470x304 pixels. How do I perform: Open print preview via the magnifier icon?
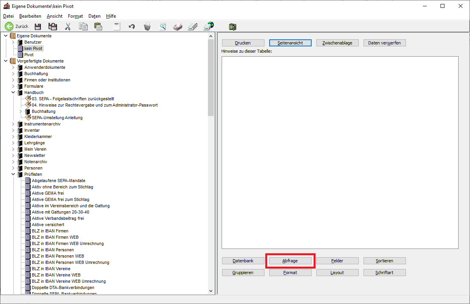(x=162, y=27)
